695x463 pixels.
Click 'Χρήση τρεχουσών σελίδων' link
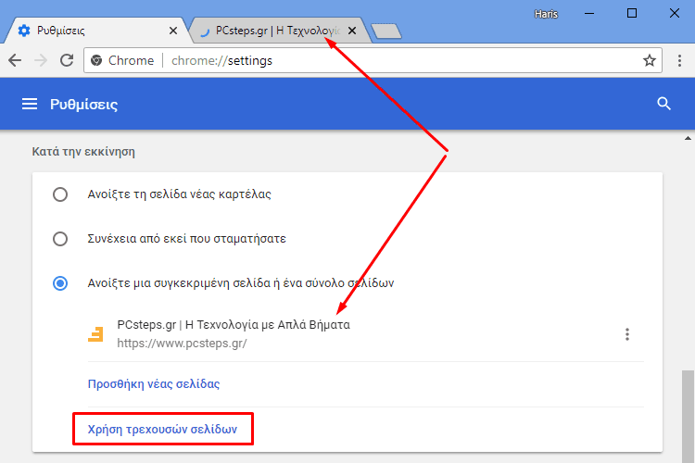pos(162,429)
